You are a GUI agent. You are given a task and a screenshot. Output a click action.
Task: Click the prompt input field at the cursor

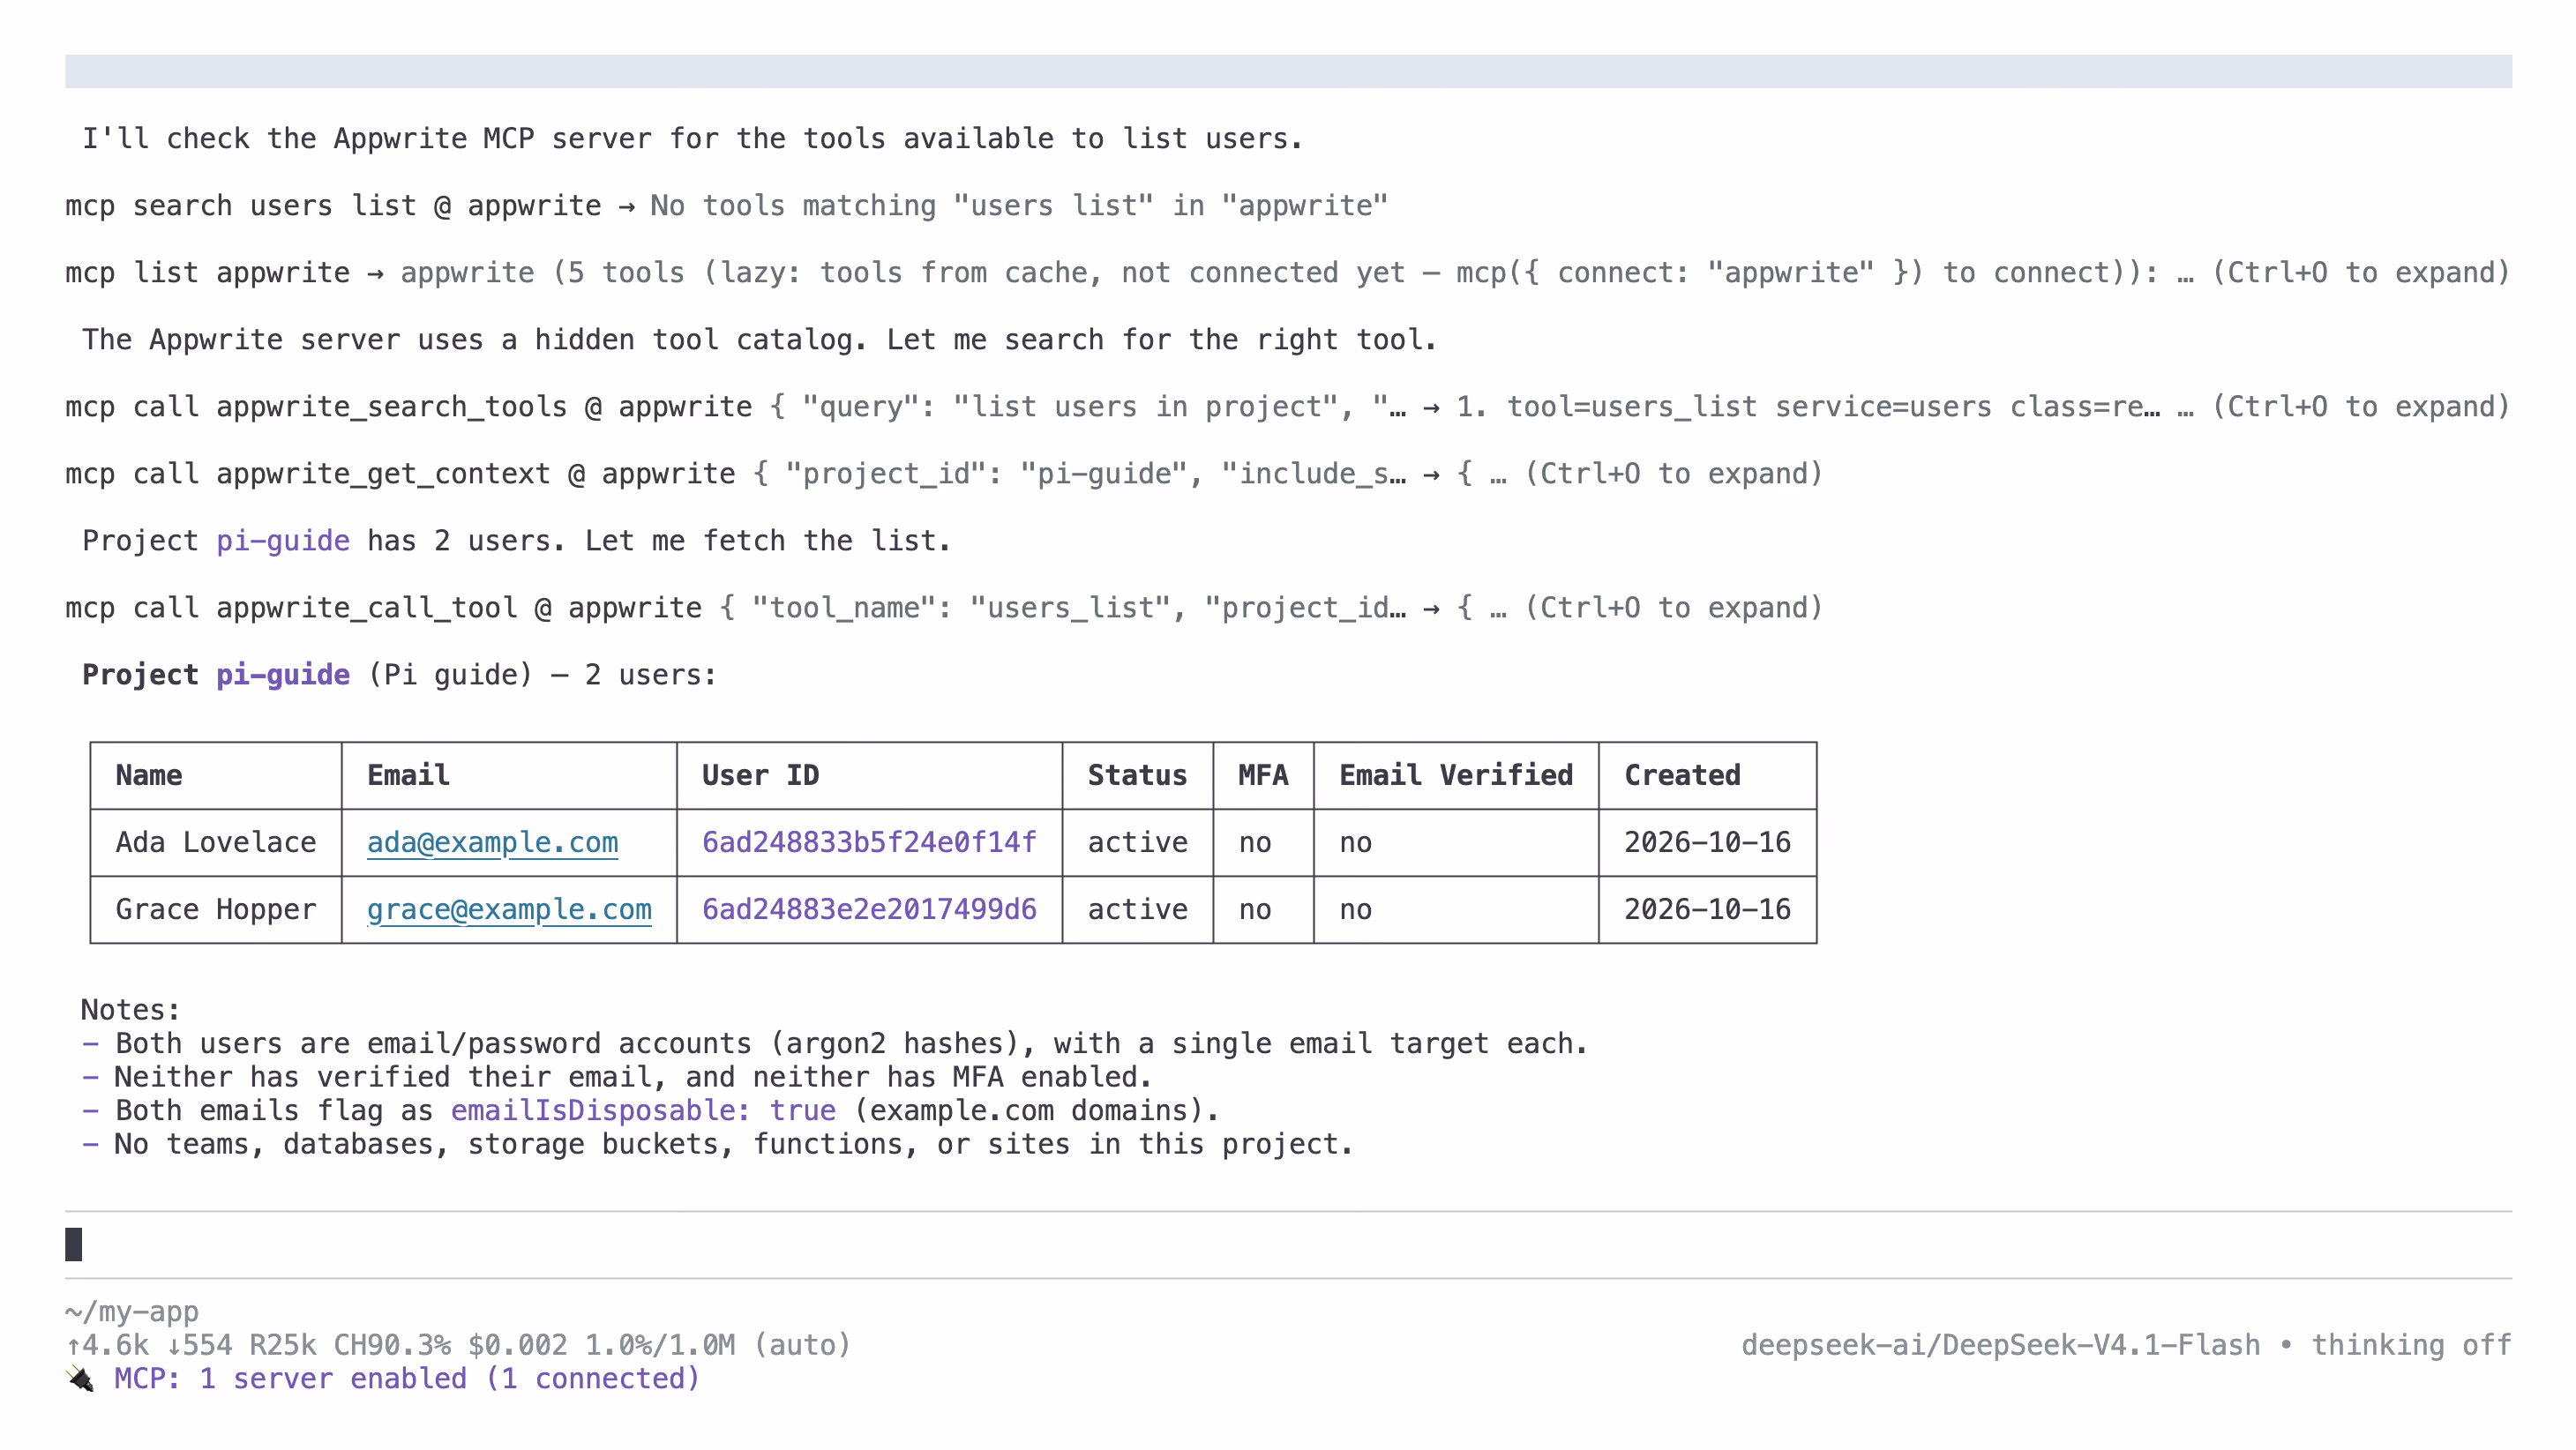click(x=1288, y=1244)
